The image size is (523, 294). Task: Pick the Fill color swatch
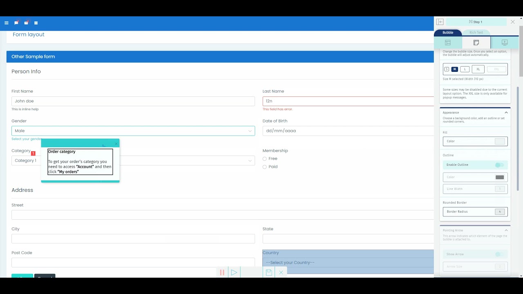coord(500,141)
